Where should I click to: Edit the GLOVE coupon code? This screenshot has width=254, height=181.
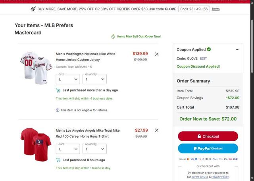[203, 58]
